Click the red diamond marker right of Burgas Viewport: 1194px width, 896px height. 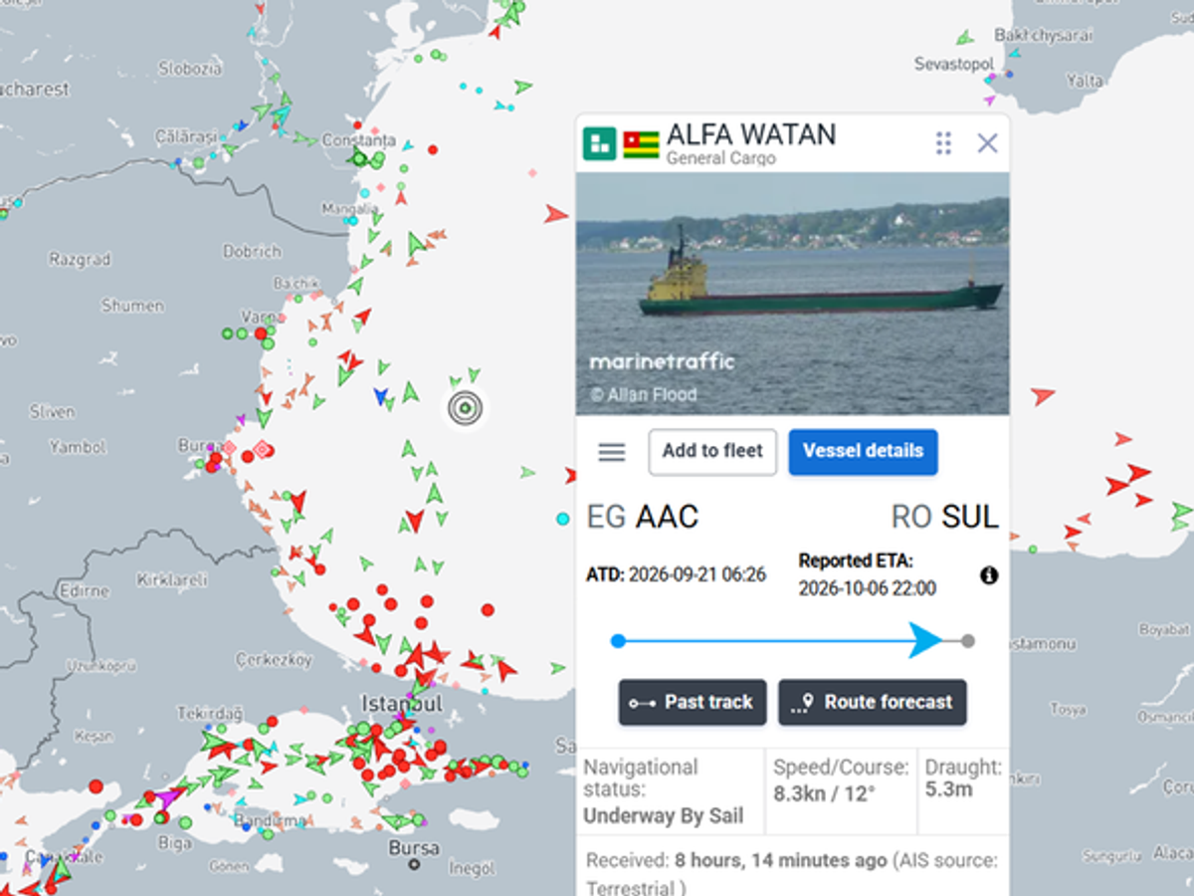click(262, 450)
